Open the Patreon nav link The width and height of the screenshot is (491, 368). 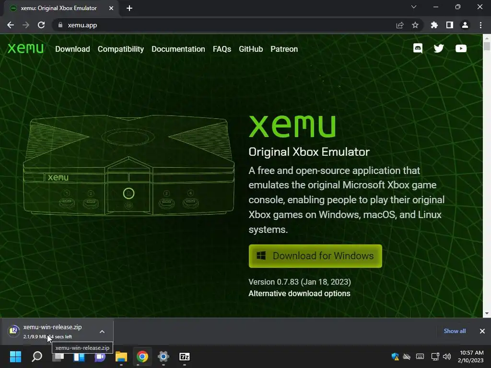coord(284,49)
